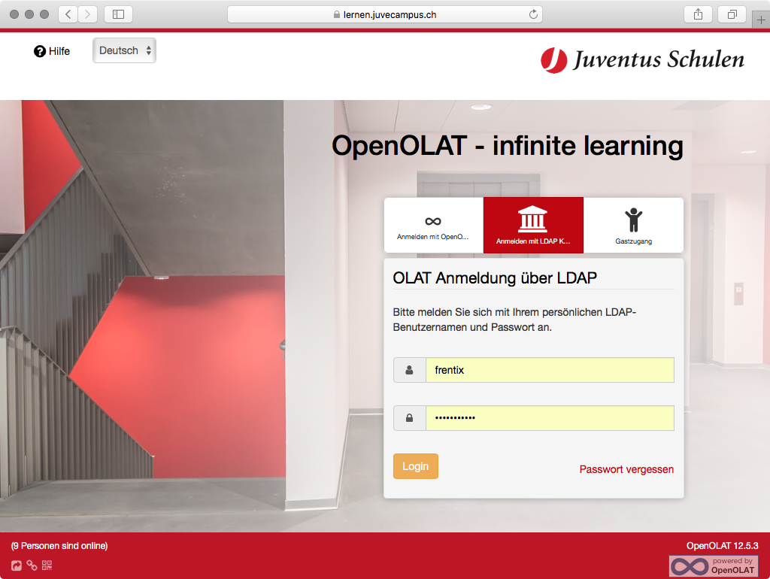Select Anmelden mit LDAP tab
Image resolution: width=770 pixels, height=579 pixels.
533,226
